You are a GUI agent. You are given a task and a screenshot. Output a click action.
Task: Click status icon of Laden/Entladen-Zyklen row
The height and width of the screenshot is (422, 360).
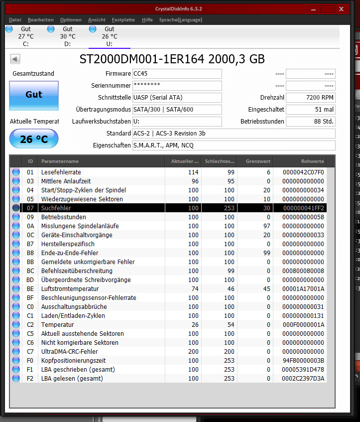[x=16, y=315]
